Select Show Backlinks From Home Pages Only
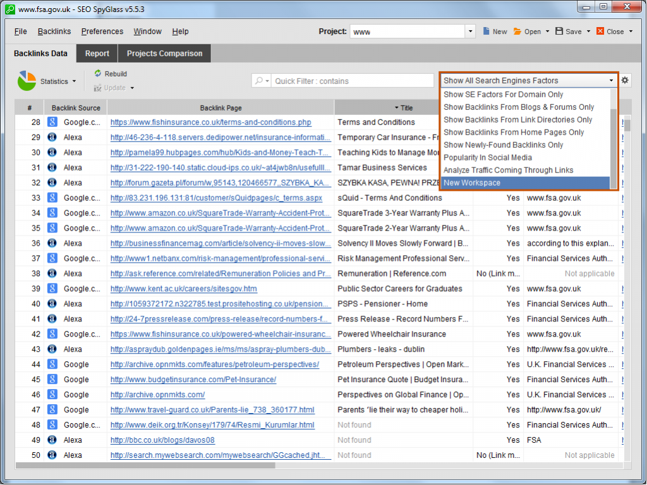Screen dimensions: 647x485 525,133
